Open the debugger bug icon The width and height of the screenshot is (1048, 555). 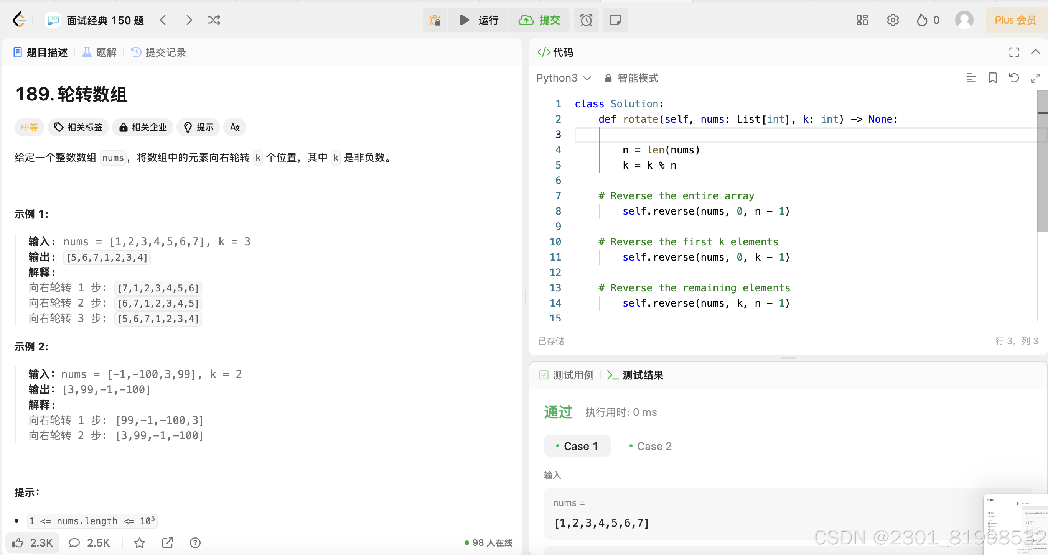(x=435, y=20)
